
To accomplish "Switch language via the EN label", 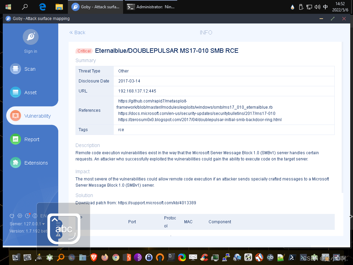I will coord(43,216).
